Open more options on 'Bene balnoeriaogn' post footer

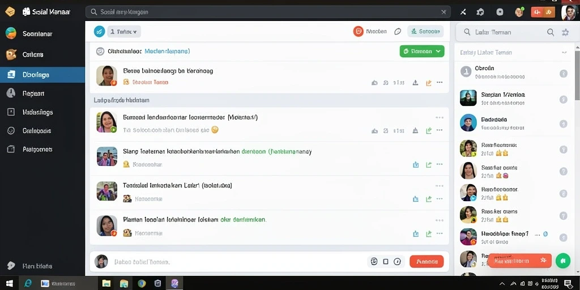440,83
